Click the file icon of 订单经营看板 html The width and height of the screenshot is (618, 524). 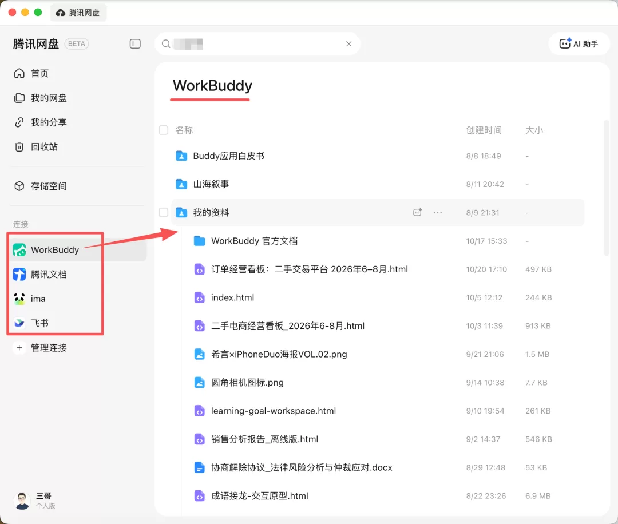coord(200,269)
